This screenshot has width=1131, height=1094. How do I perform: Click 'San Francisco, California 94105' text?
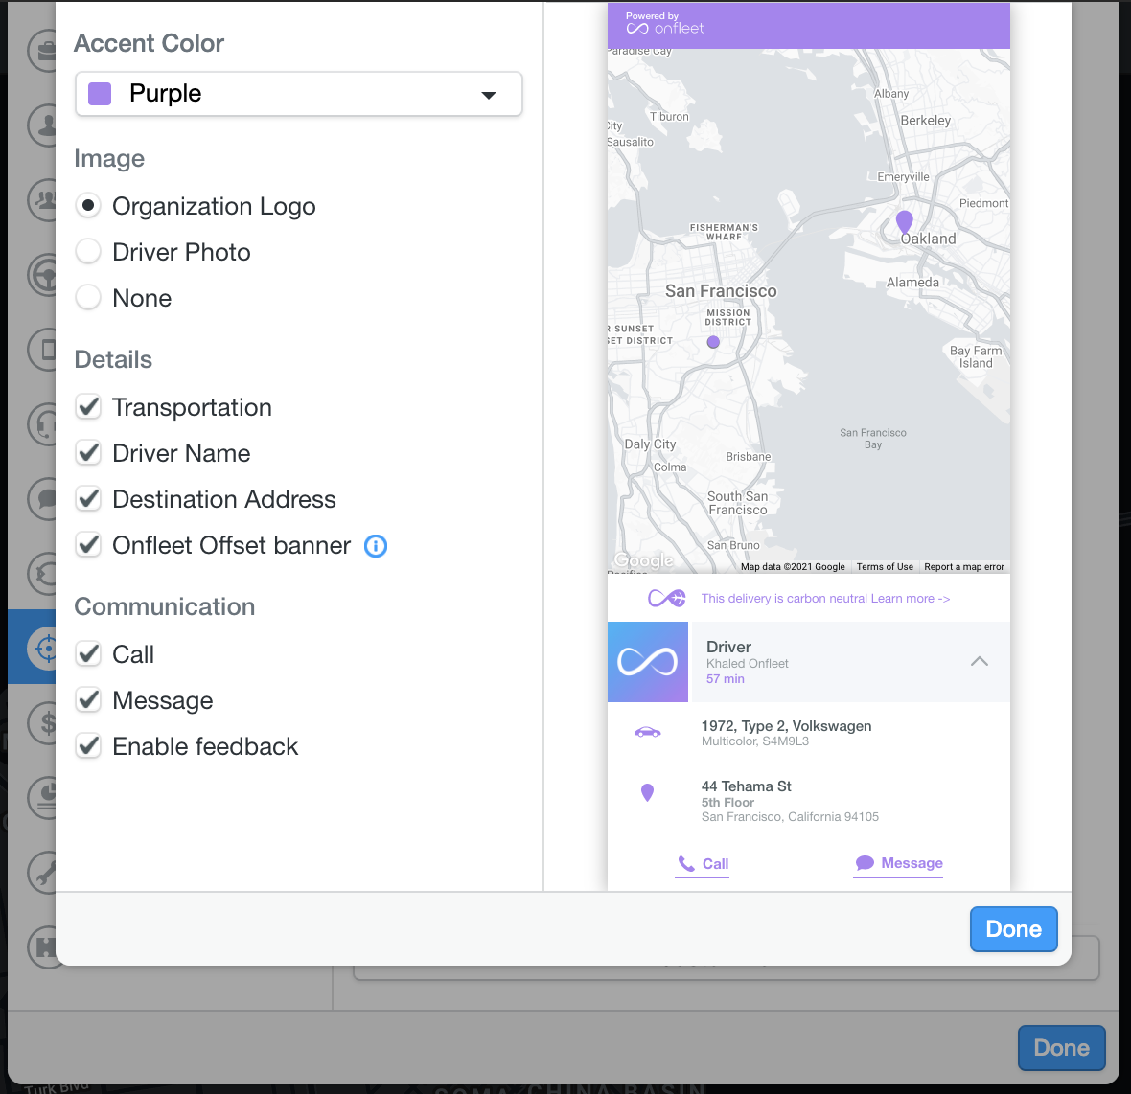pos(790,816)
